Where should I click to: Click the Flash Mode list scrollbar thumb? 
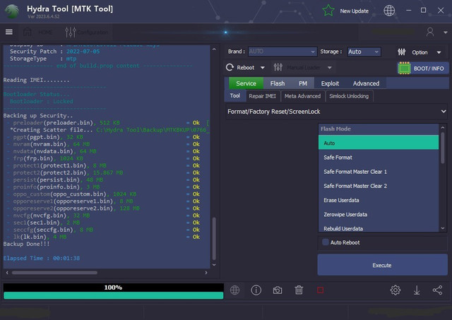pos(443,148)
